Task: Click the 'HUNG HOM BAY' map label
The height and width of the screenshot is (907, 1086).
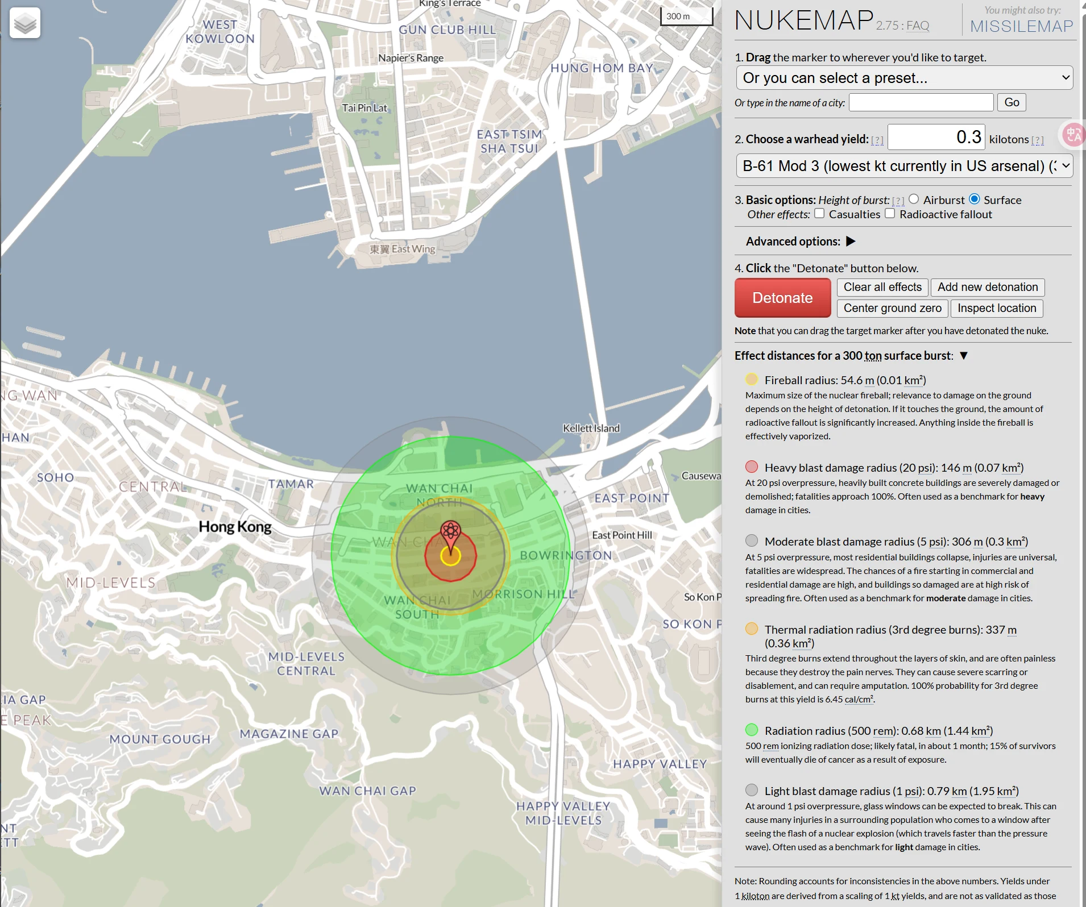Action: pos(602,68)
